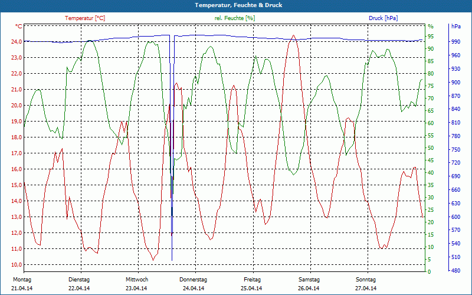Screen dimensions: 472x295
Task: Click the blue "660" pressure axis value
Action: click(x=456, y=190)
